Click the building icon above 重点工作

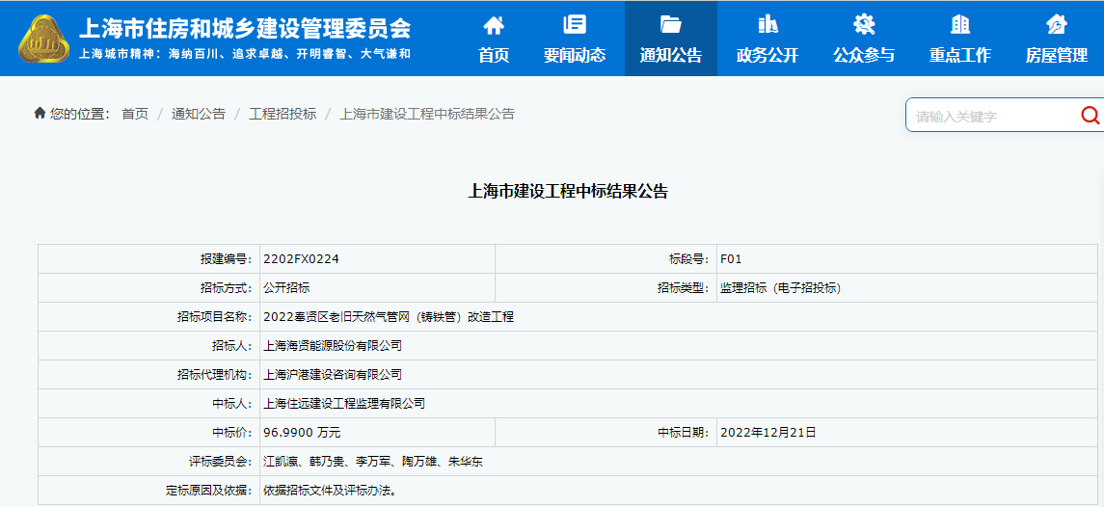[960, 25]
